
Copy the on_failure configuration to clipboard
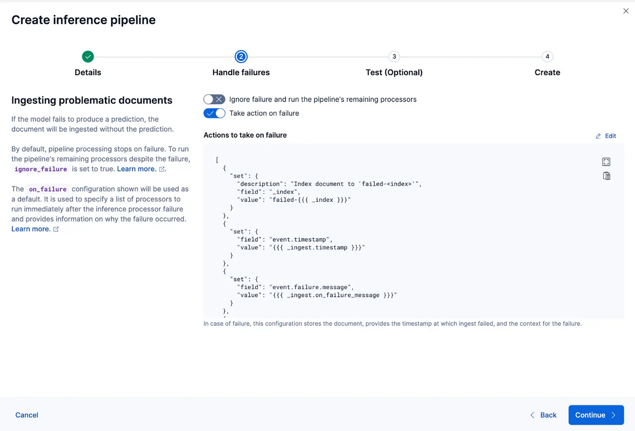click(x=606, y=176)
